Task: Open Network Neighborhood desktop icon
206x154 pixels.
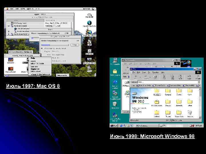Action: pyautogui.click(x=115, y=96)
